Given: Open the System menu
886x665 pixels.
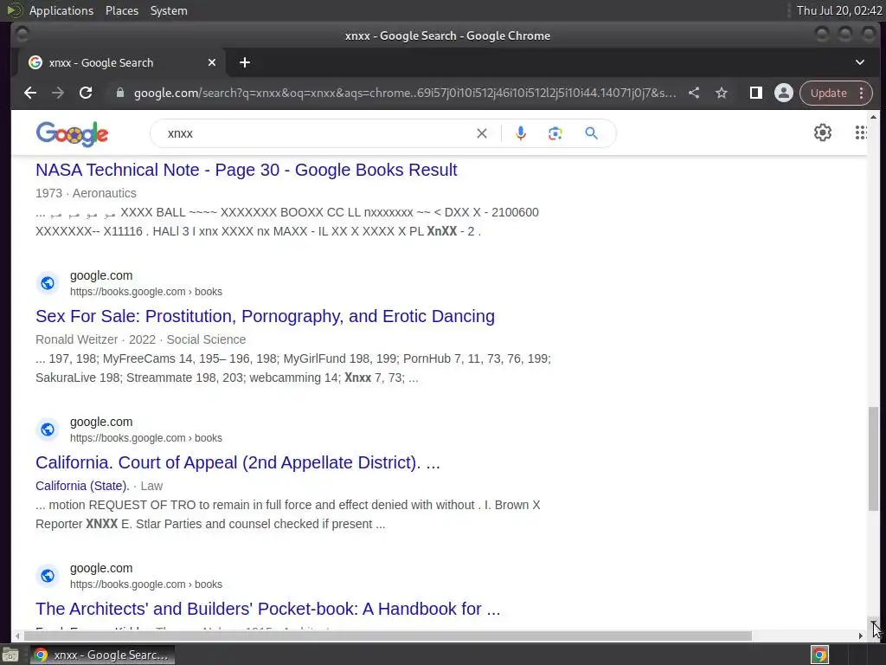Looking at the screenshot, I should click(x=169, y=10).
